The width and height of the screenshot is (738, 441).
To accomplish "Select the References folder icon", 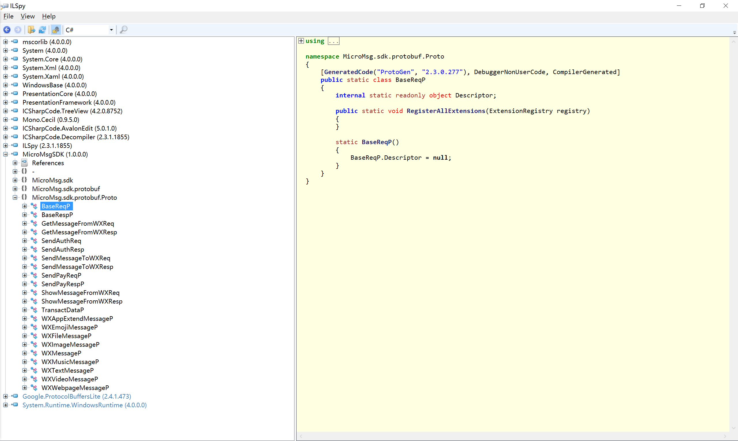I will coord(25,163).
